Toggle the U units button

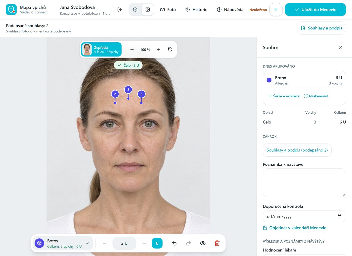coord(157,243)
